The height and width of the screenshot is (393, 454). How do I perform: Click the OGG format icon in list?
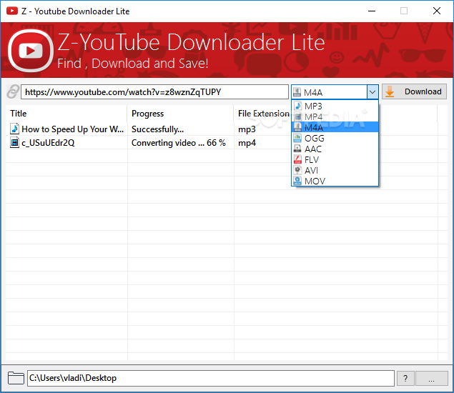point(297,138)
